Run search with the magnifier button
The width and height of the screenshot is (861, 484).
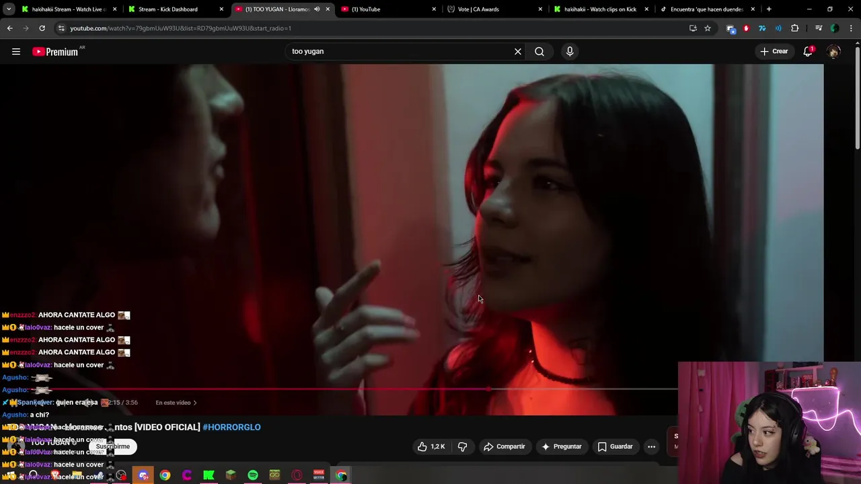pos(539,52)
